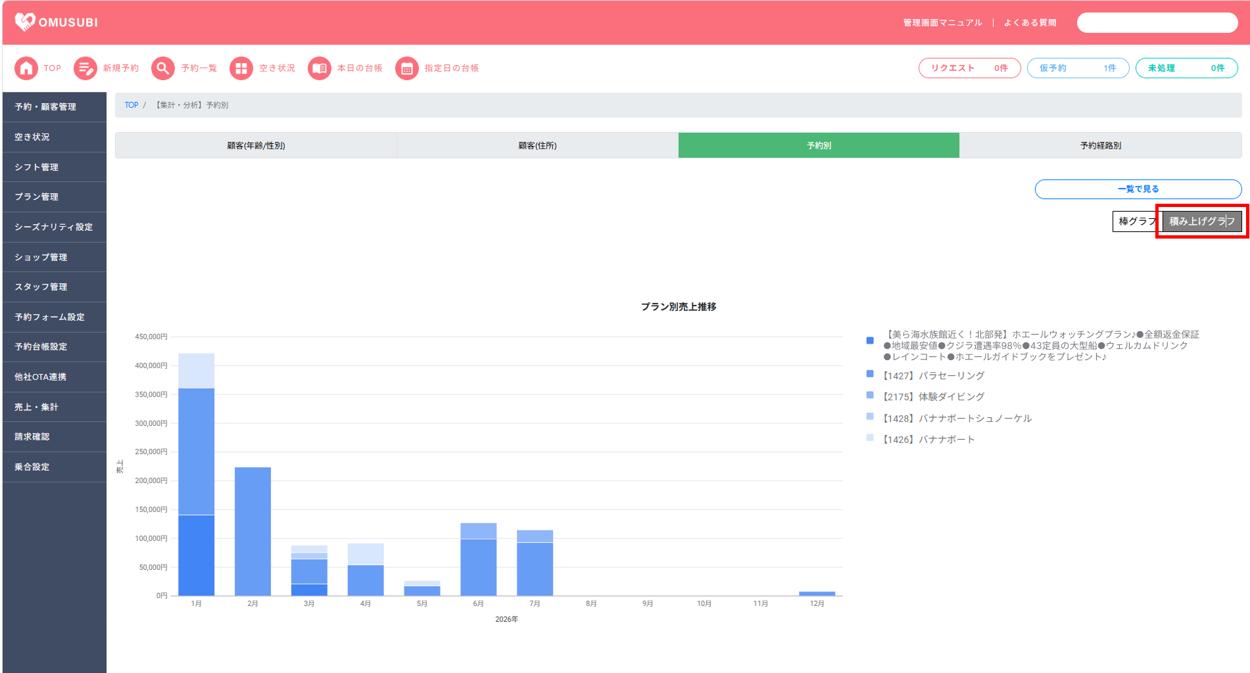Screen dimensions: 1250x673
Task: Click the 3月 stacked bar in the chart
Action: coord(309,570)
